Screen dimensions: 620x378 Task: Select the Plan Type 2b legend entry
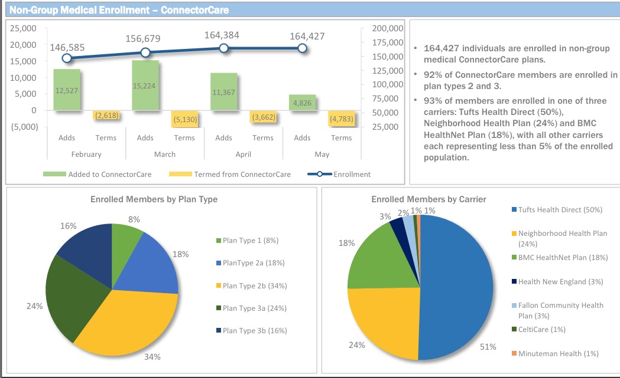click(x=251, y=285)
